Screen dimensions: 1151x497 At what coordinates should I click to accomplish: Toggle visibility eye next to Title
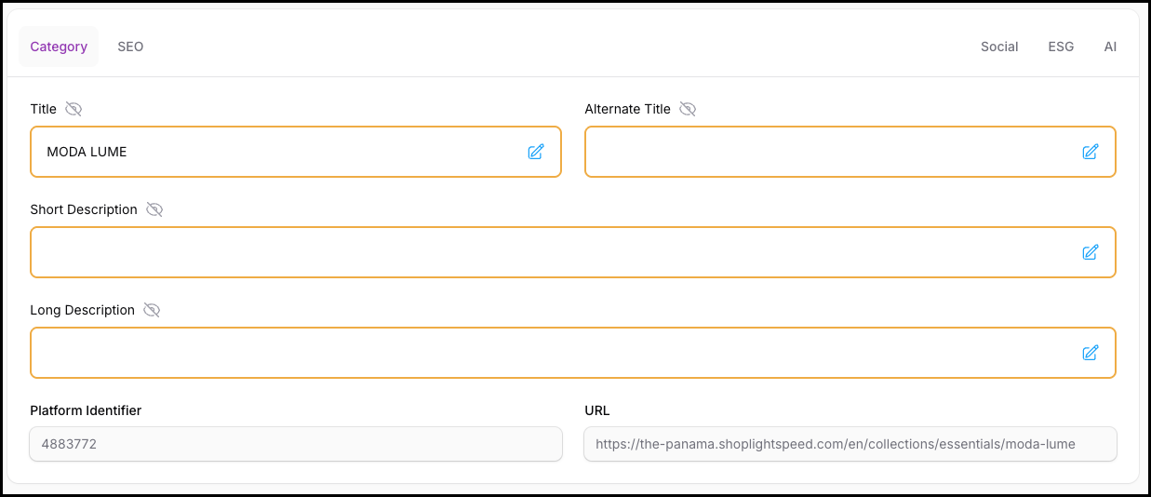point(74,109)
